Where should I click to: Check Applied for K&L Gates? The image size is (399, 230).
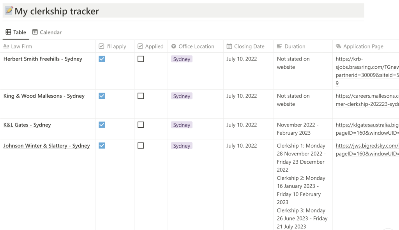(141, 125)
